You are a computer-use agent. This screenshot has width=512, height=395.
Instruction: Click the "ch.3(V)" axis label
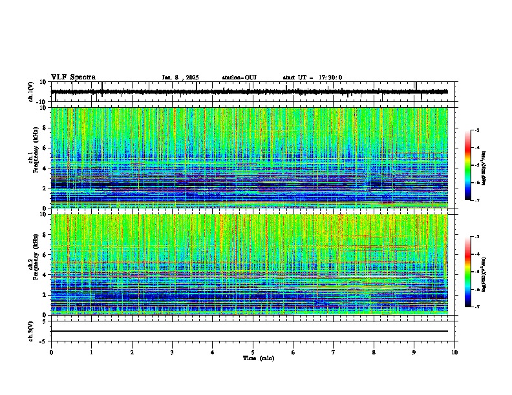31,332
